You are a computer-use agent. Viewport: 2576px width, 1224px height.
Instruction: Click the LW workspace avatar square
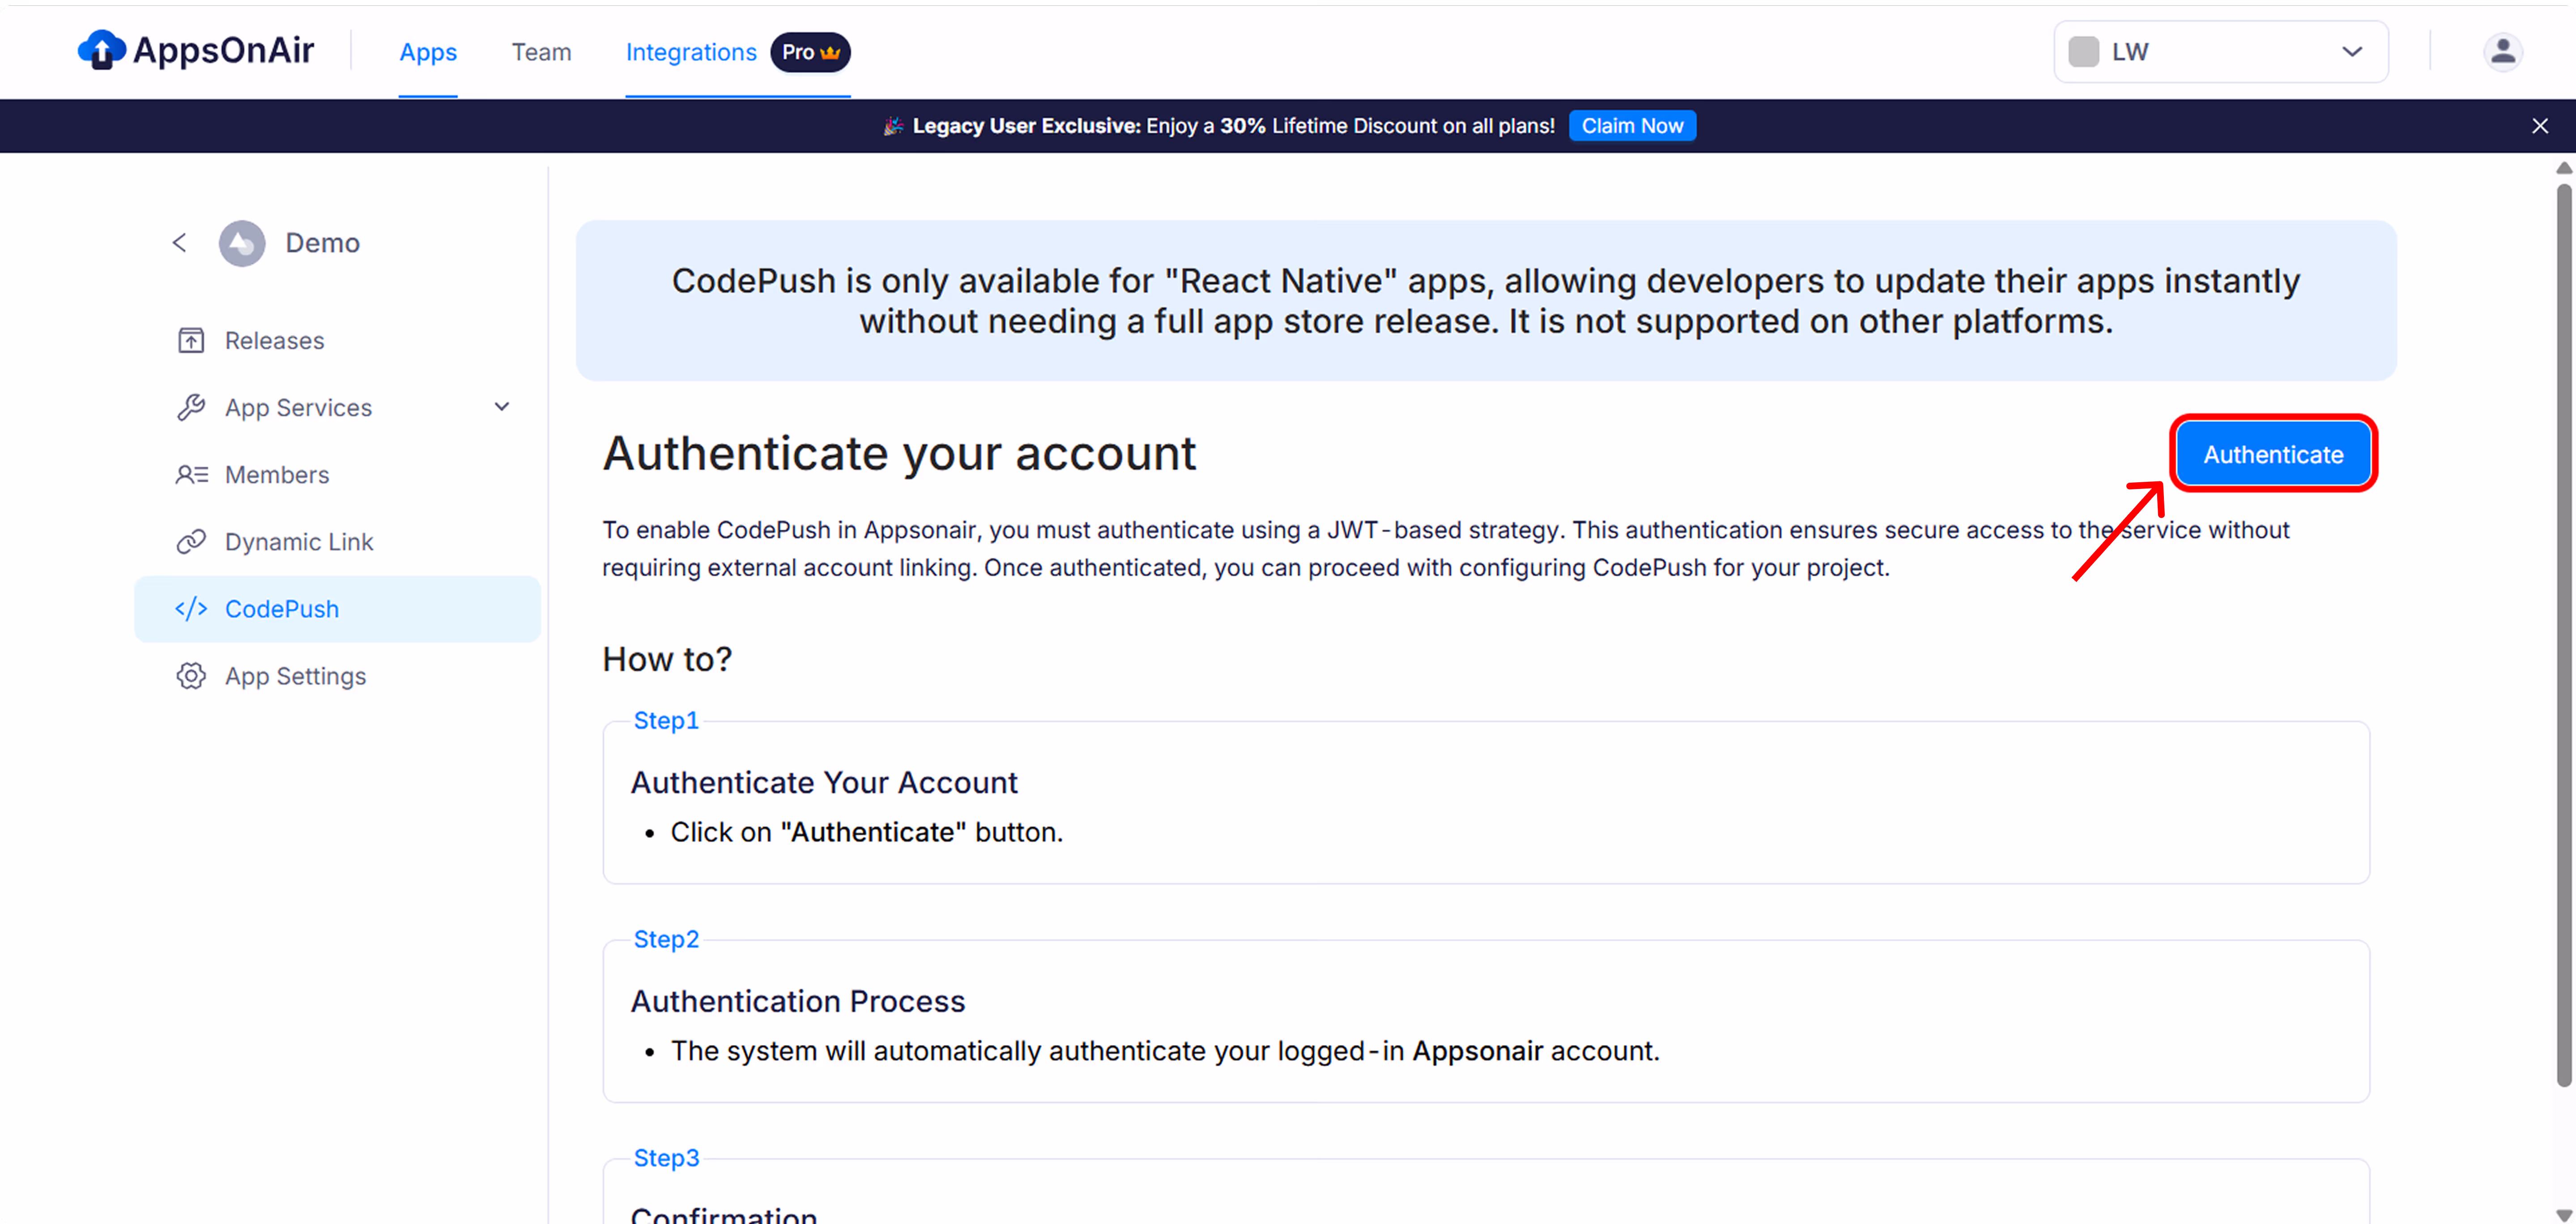pyautogui.click(x=2083, y=52)
